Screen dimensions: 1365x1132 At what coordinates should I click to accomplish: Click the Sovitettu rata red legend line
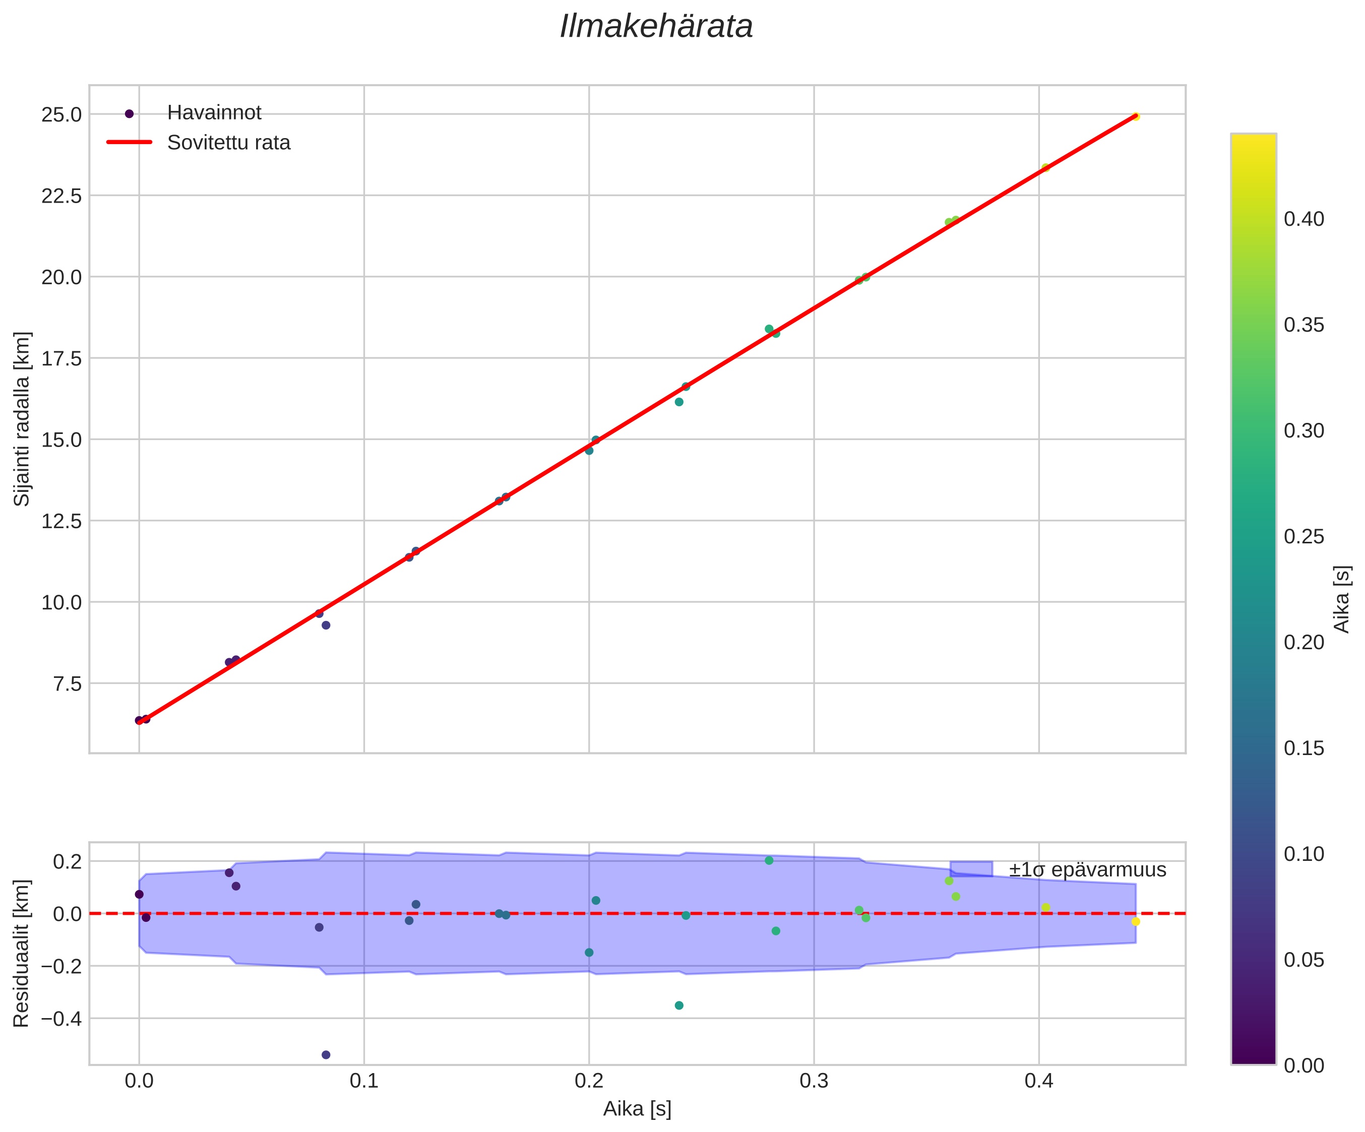tap(130, 142)
